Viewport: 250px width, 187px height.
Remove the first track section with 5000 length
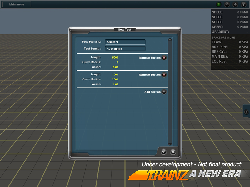pos(164,58)
